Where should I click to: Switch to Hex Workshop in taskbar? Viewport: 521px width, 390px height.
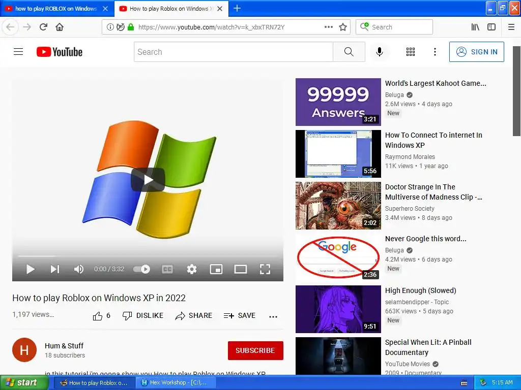coord(176,383)
